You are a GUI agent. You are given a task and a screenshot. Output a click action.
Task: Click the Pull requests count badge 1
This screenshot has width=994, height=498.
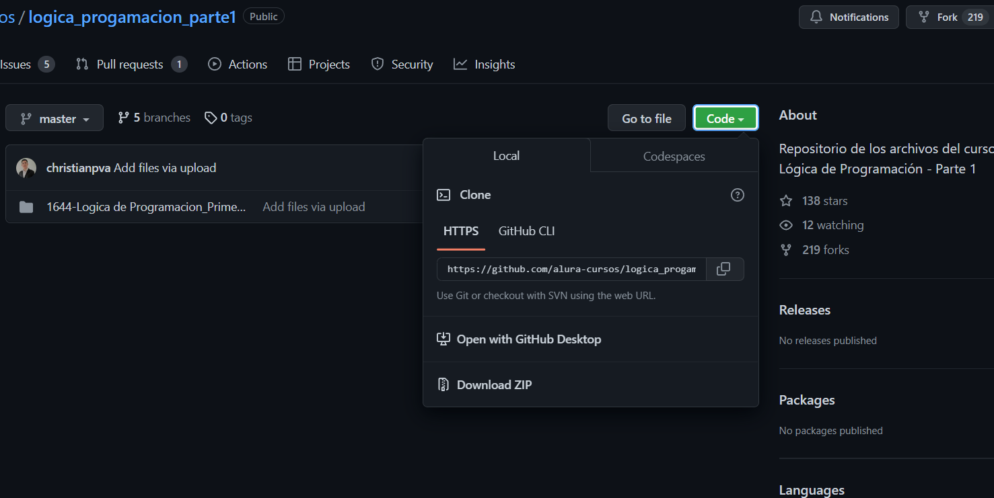click(179, 65)
